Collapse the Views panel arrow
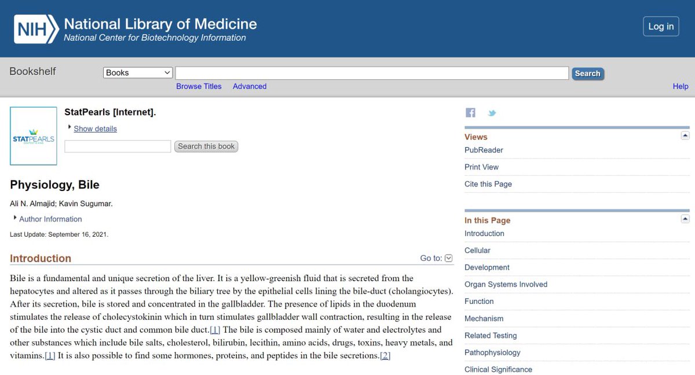Screen dimensions: 695x375 click(685, 135)
